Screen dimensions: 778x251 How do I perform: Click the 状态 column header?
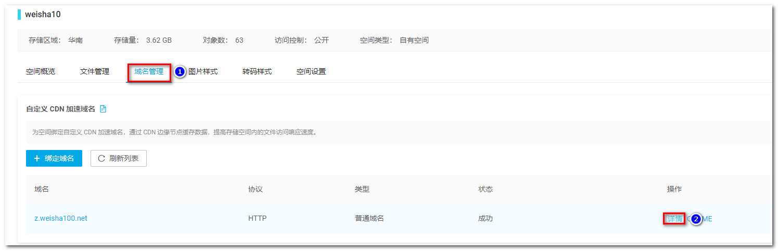tap(486, 189)
